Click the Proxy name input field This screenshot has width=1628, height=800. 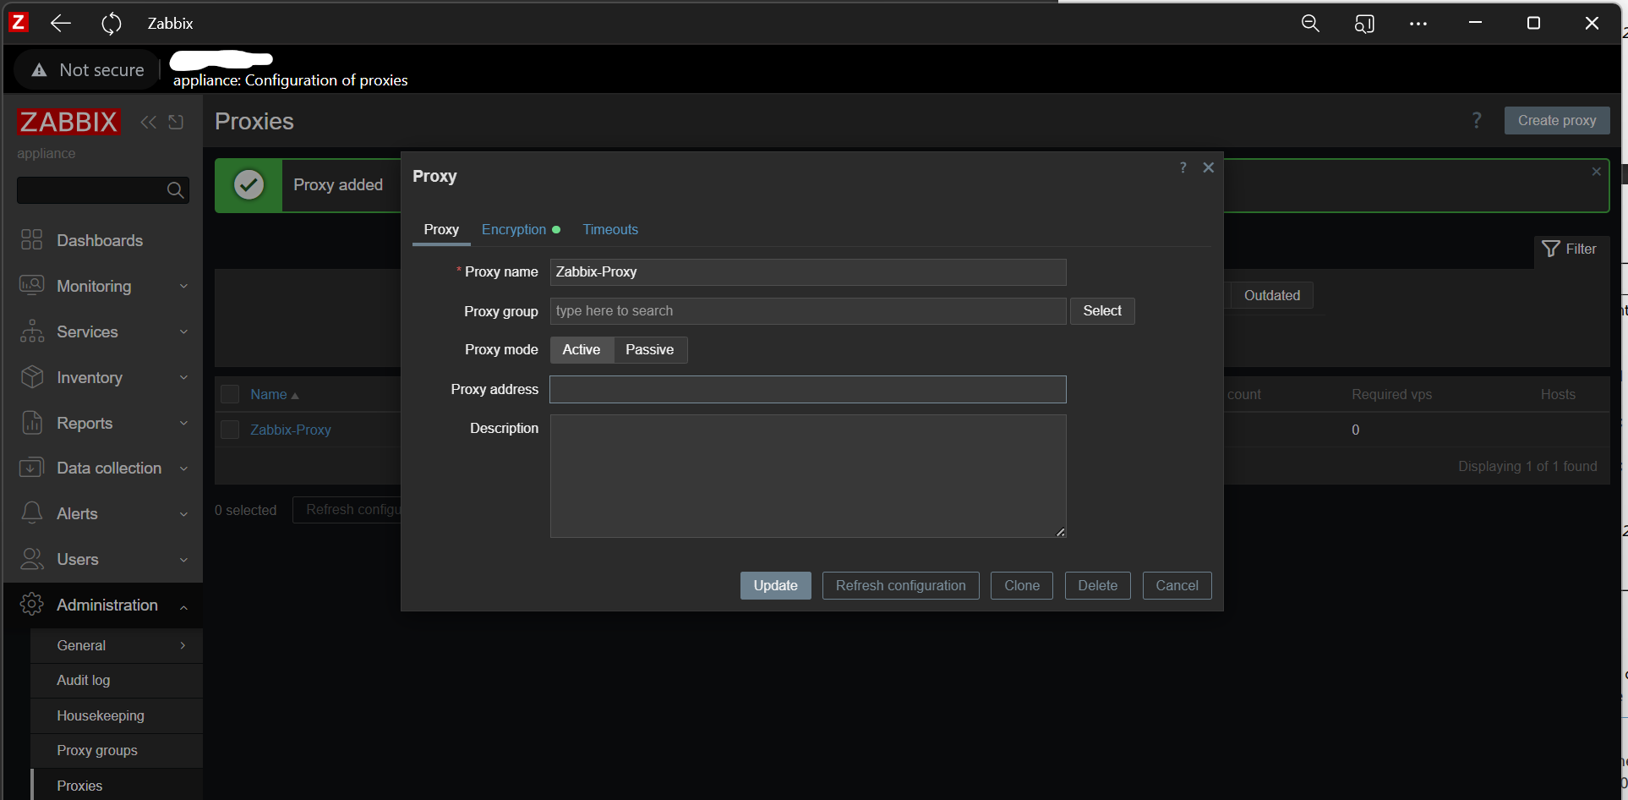808,272
